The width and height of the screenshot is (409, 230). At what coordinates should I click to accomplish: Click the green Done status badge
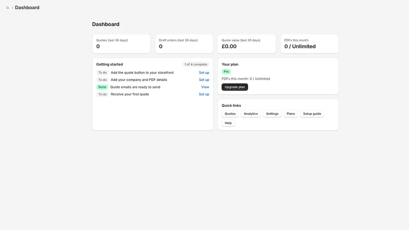pyautogui.click(x=102, y=87)
